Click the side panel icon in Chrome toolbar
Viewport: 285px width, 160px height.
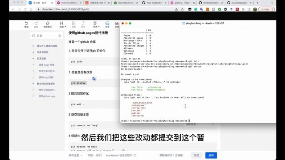point(249,9)
